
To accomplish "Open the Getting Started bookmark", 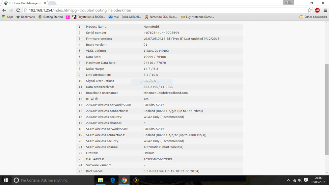I will pyautogui.click(x=51, y=17).
